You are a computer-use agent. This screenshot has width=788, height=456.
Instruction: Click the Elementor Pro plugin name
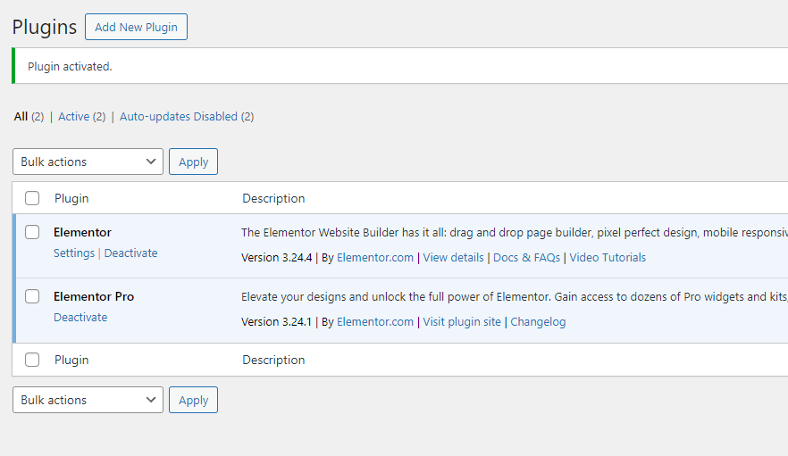94,297
